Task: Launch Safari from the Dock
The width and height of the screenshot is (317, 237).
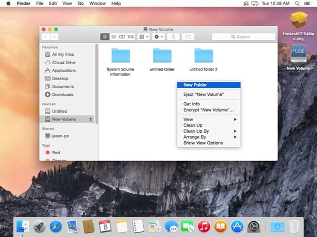Action: point(56,226)
